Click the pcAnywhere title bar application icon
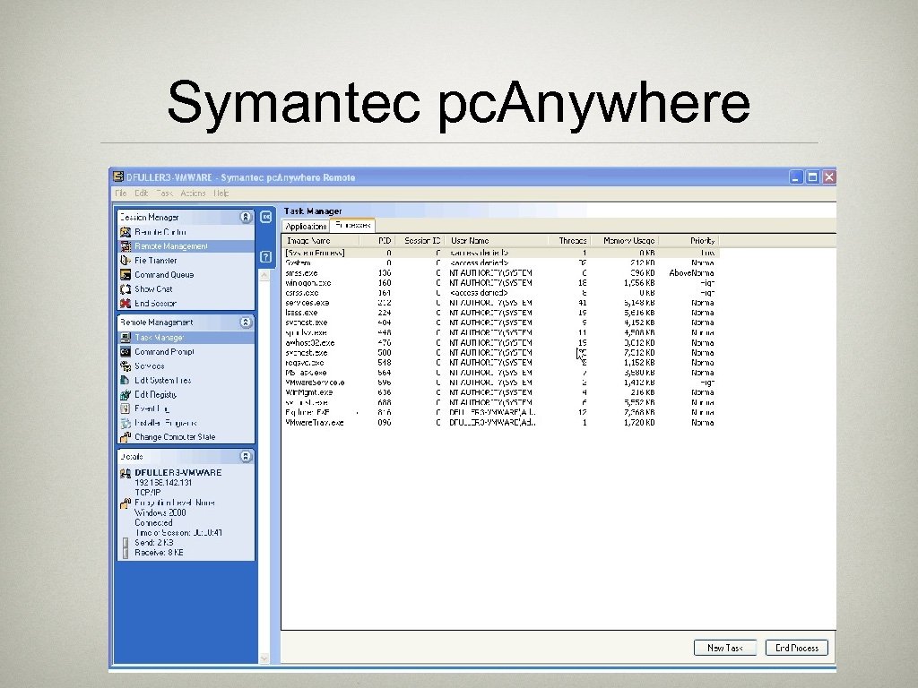The height and width of the screenshot is (688, 918). pyautogui.click(x=118, y=176)
